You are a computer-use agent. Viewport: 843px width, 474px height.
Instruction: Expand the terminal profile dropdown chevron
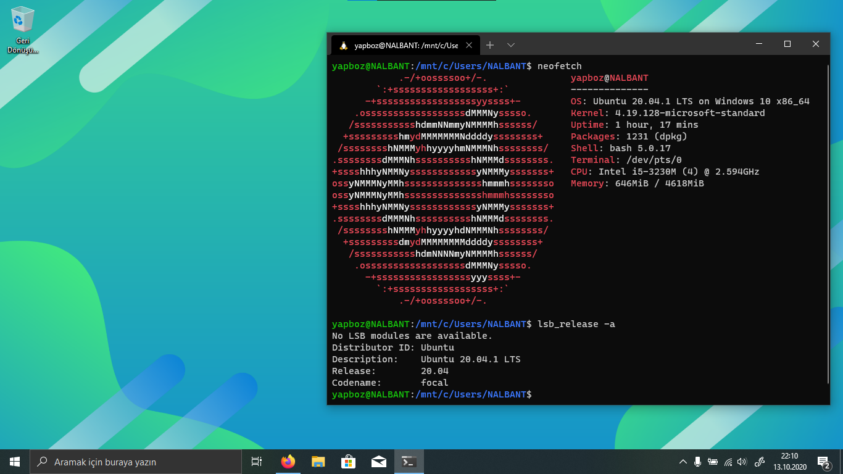pyautogui.click(x=511, y=45)
